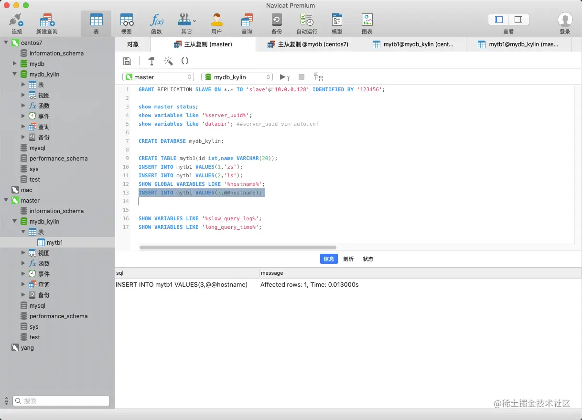Click the INSERT INTO result sql cell

(182, 284)
